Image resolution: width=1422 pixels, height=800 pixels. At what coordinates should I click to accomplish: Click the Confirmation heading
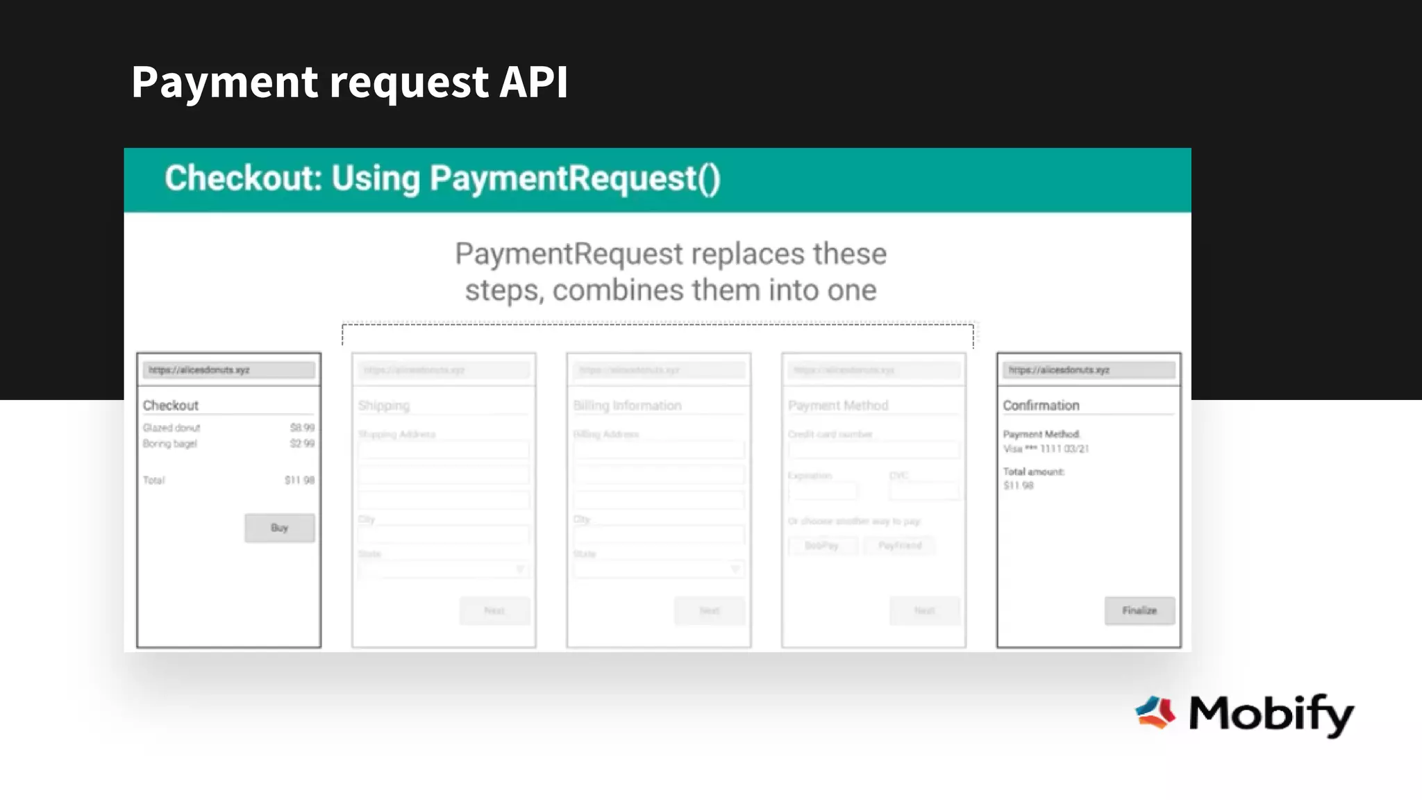point(1041,406)
